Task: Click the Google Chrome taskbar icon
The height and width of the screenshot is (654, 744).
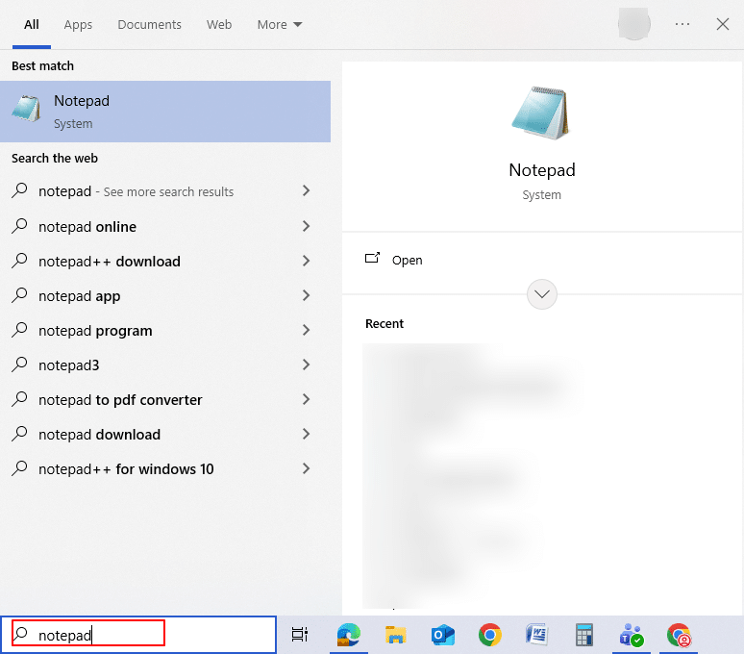Action: [x=490, y=635]
